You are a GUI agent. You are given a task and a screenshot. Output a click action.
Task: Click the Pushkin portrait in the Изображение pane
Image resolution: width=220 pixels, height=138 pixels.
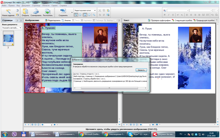[101, 35]
